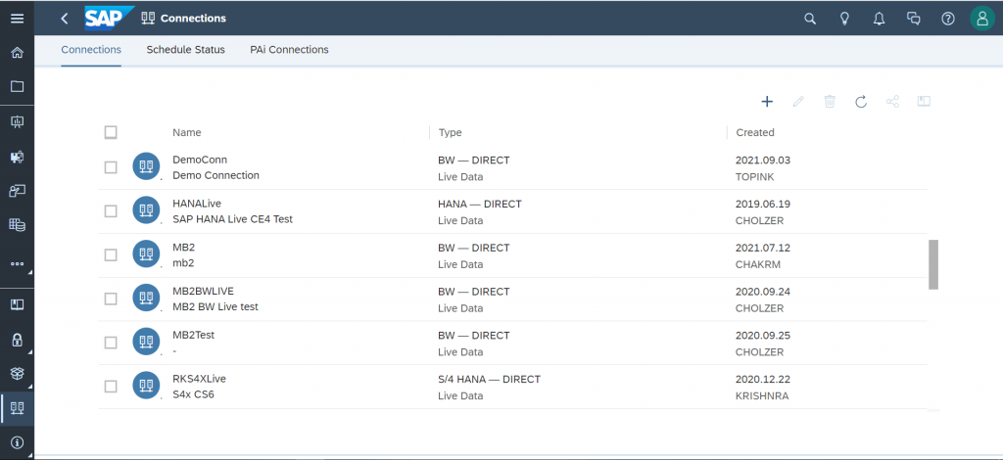
Task: Open the puzzle-piece application icon in sidebar
Action: 18,157
